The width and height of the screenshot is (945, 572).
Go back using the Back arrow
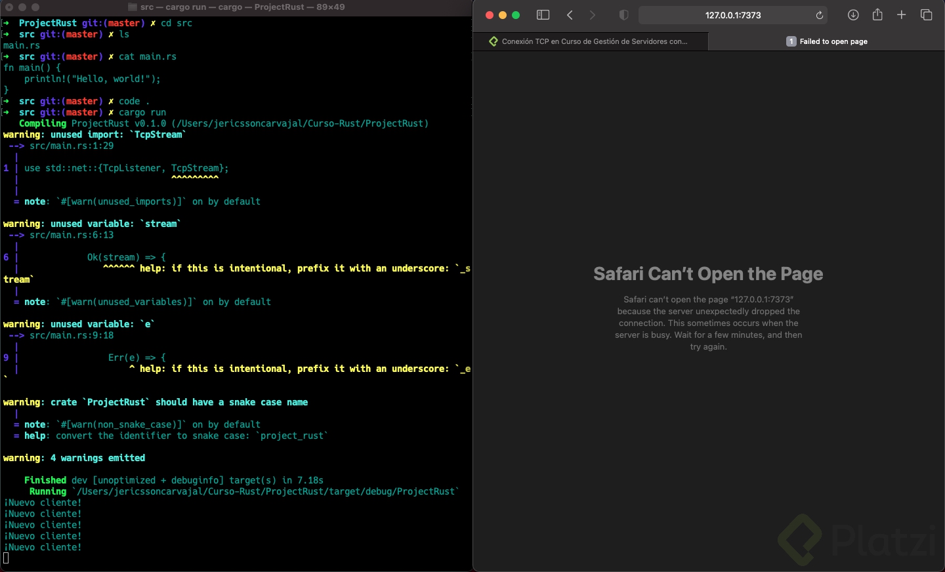570,14
